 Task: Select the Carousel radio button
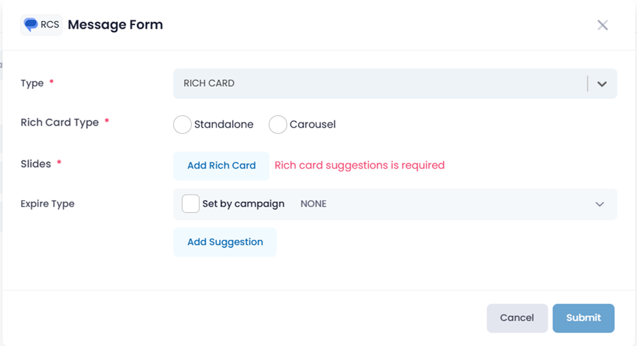[x=278, y=125]
